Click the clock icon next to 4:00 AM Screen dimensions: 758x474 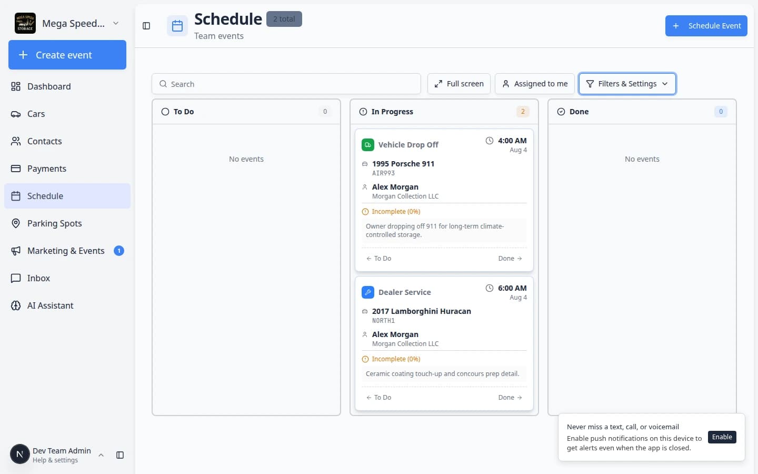[x=490, y=141]
